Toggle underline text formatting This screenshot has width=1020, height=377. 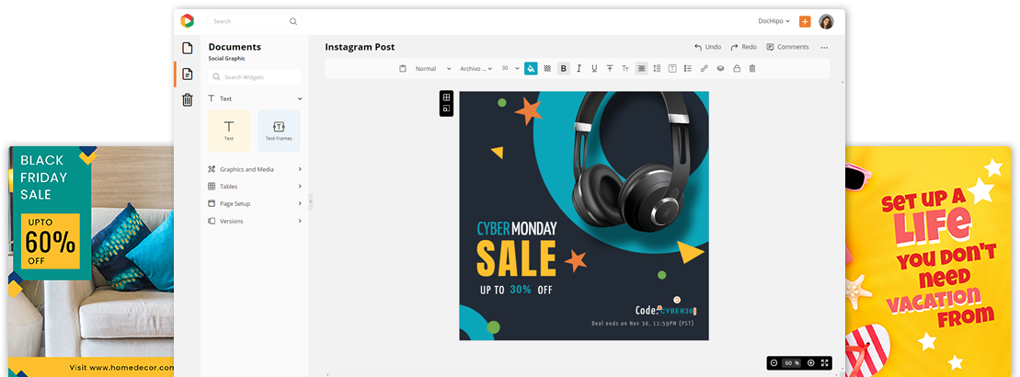pos(594,69)
